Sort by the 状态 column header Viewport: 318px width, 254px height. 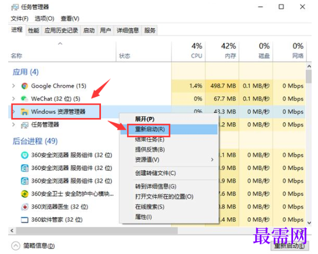click(x=143, y=51)
